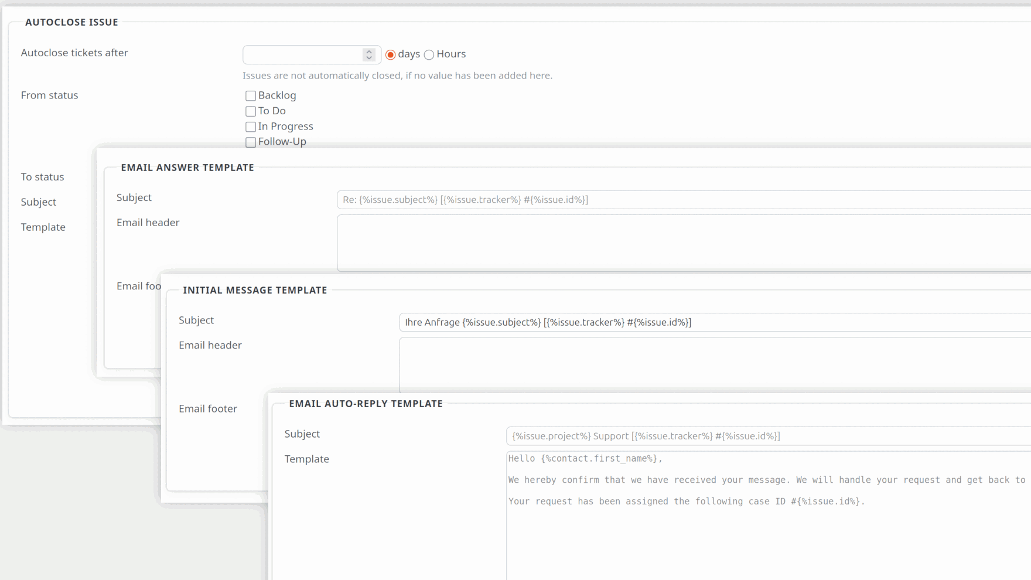Screen dimensions: 1031x580
Task: Click the INITIAL MESSAGE TEMPLATE heading
Action: point(255,290)
